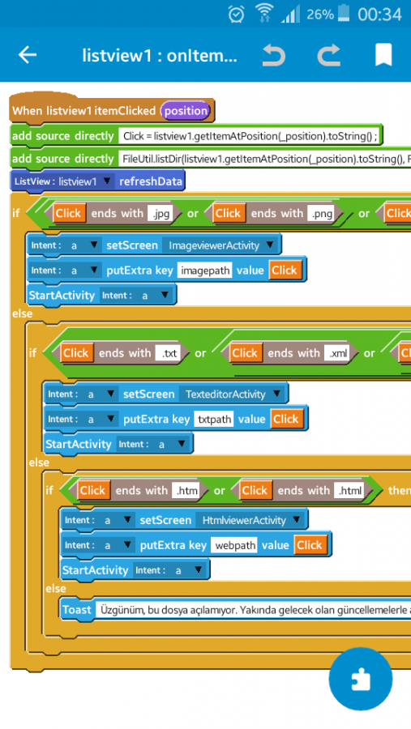The height and width of the screenshot is (729, 411).
Task: Edit the .jpg text field
Action: [159, 213]
